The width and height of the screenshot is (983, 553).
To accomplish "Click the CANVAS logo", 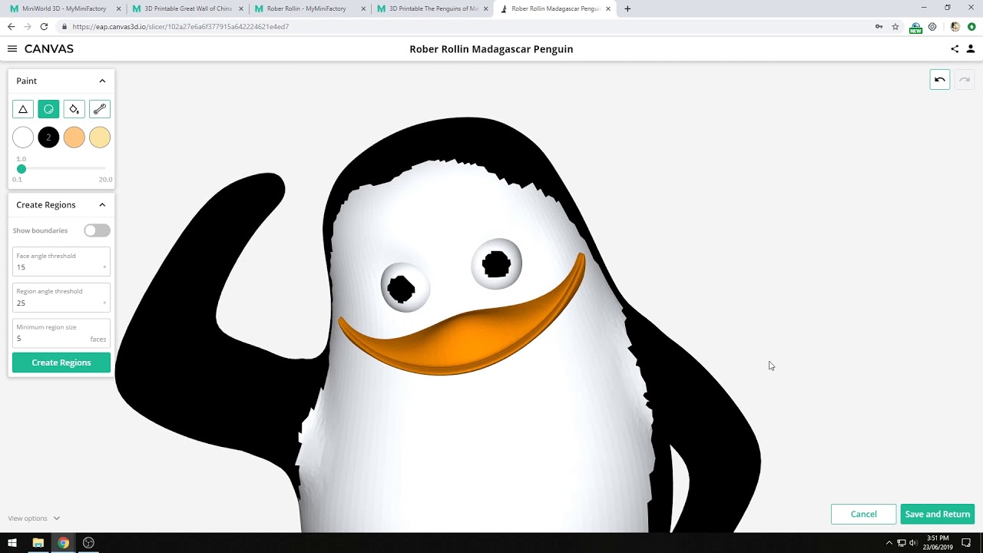I will click(x=49, y=48).
